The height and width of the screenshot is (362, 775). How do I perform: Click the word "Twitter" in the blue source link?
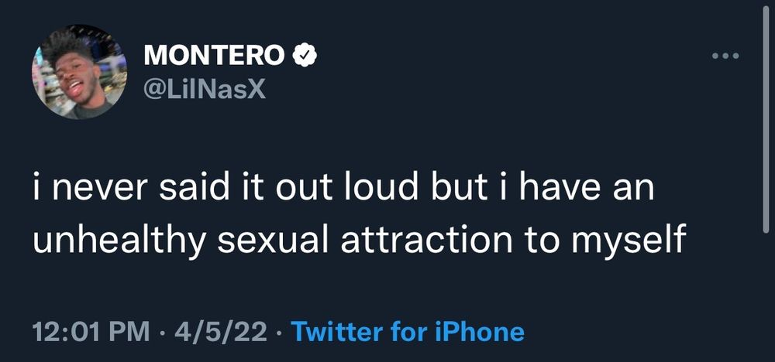pos(338,332)
